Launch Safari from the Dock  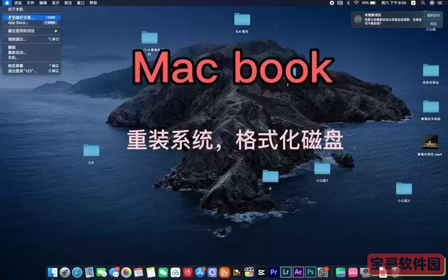pyautogui.click(x=77, y=272)
